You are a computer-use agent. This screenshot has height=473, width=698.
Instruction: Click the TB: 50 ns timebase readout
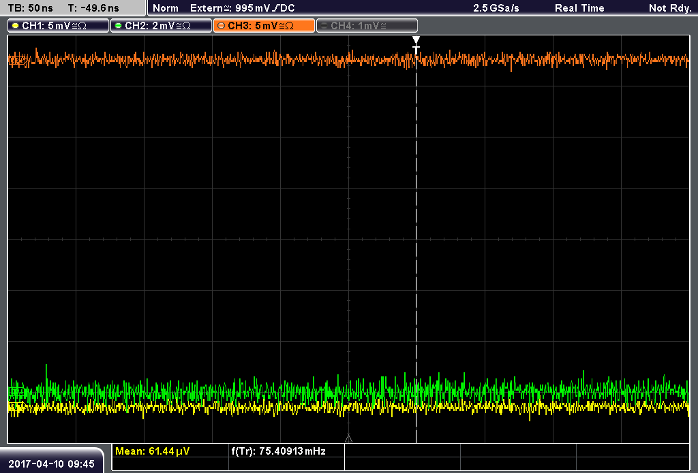click(x=30, y=8)
